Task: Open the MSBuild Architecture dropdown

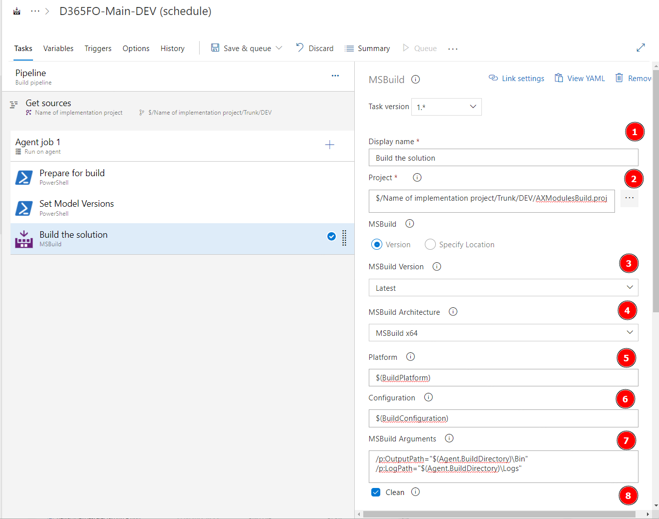Action: (503, 333)
